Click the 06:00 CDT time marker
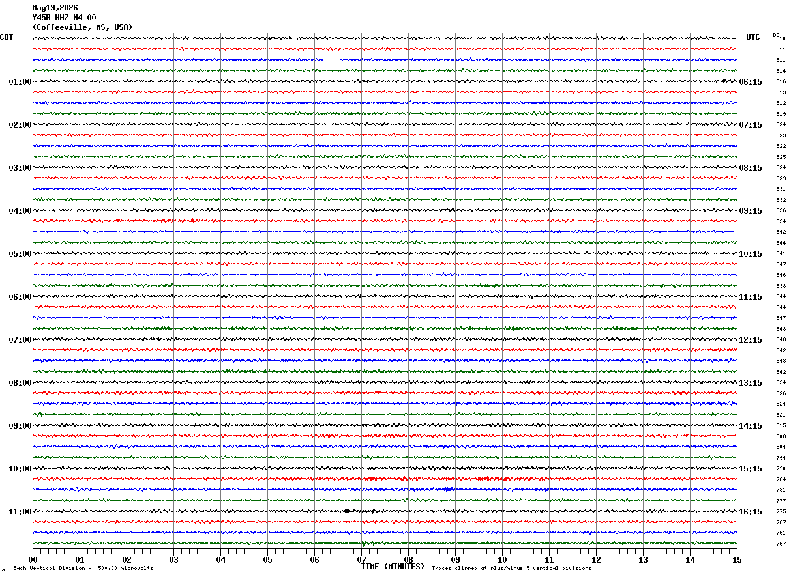The image size is (789, 577). [20, 297]
